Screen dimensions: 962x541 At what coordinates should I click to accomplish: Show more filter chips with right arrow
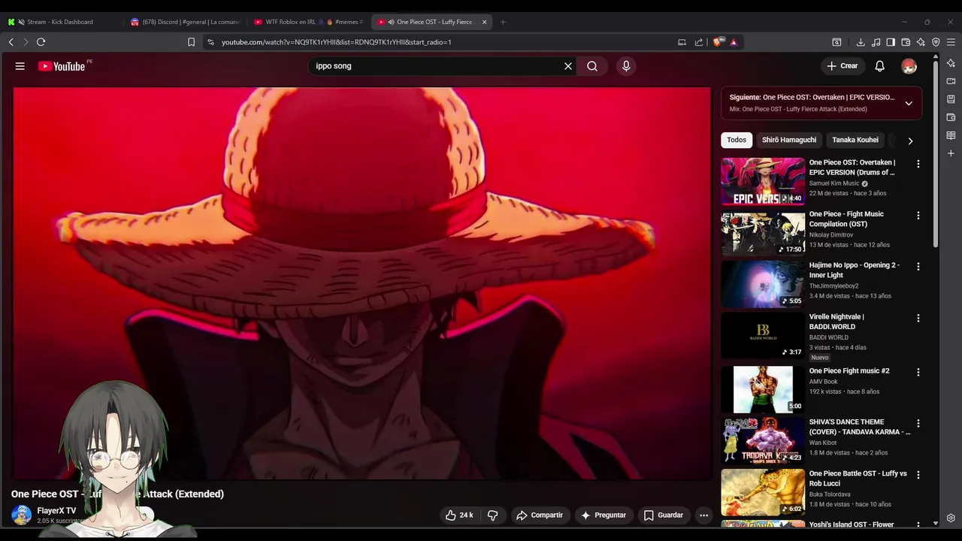tap(910, 141)
